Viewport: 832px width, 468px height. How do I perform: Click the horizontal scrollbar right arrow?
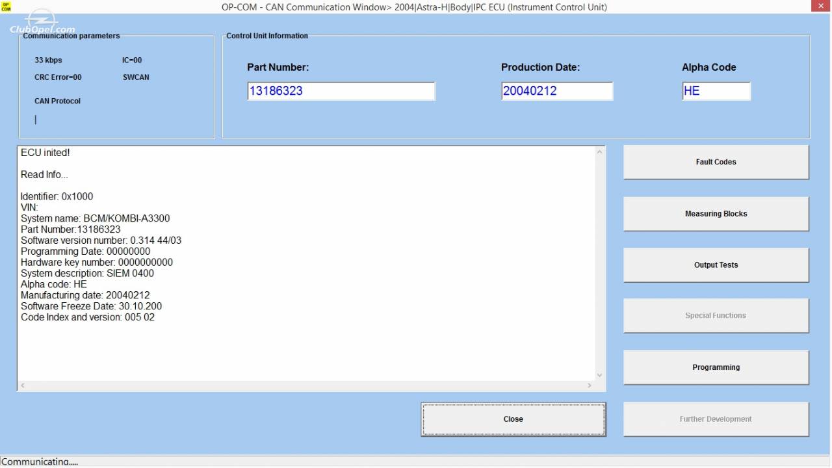click(590, 385)
